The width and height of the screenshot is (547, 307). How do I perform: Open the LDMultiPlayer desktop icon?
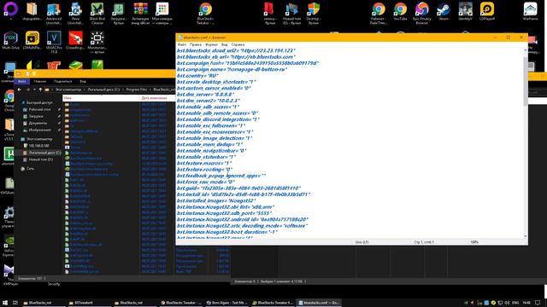click(x=32, y=40)
